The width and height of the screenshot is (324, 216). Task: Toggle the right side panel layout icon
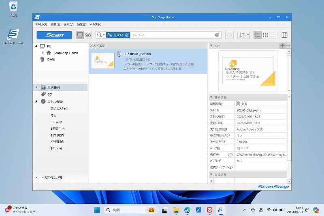pos(284,35)
